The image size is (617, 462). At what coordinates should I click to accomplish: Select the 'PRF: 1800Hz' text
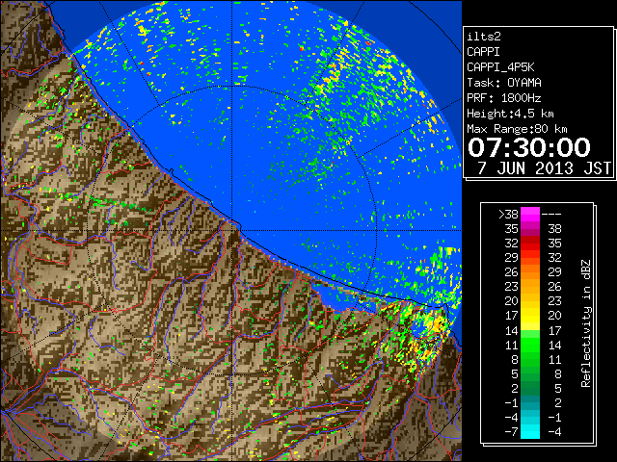[x=503, y=98]
